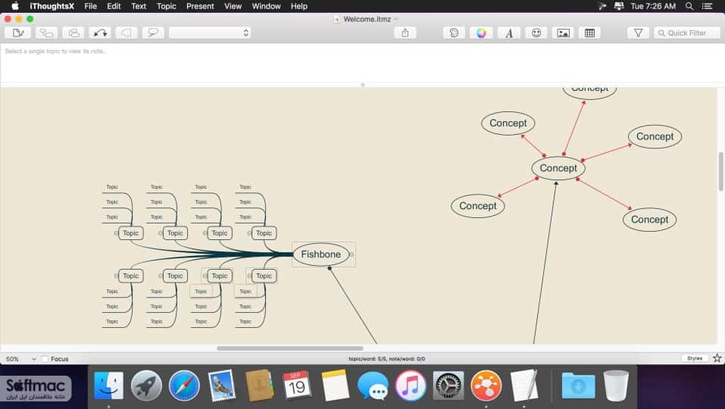Click the add child topic toolbar icon
The height and width of the screenshot is (409, 725).
pos(46,33)
